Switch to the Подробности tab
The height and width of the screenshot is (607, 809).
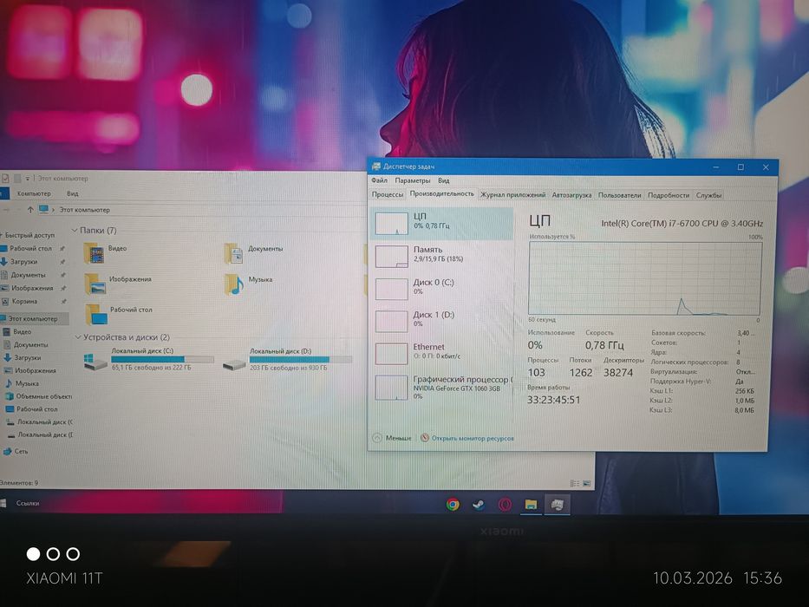669,195
